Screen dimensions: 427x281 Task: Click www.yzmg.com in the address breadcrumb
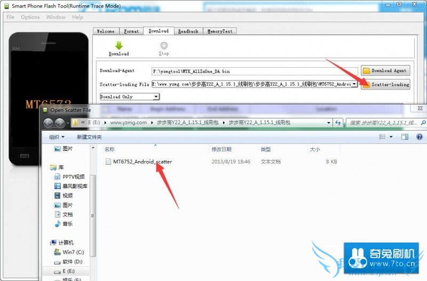128,123
